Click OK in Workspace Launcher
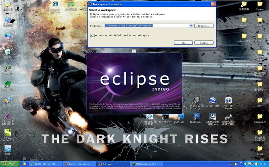269x167 pixels. (183, 42)
